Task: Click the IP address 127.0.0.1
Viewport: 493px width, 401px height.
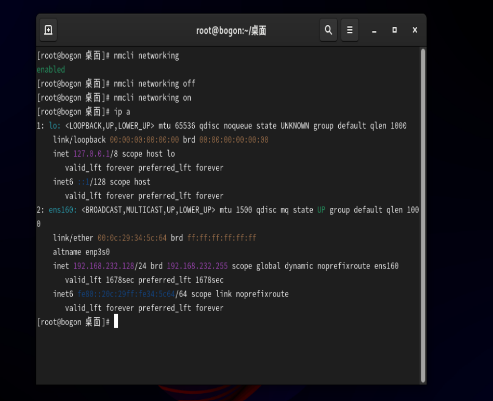Action: coord(91,154)
